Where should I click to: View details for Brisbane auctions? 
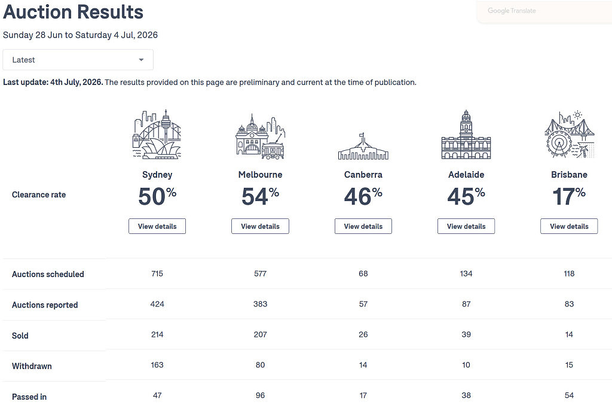(569, 226)
